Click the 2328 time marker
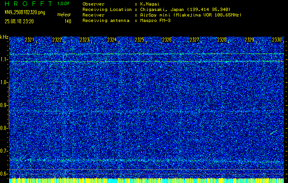 pyautogui.click(x=222, y=40)
